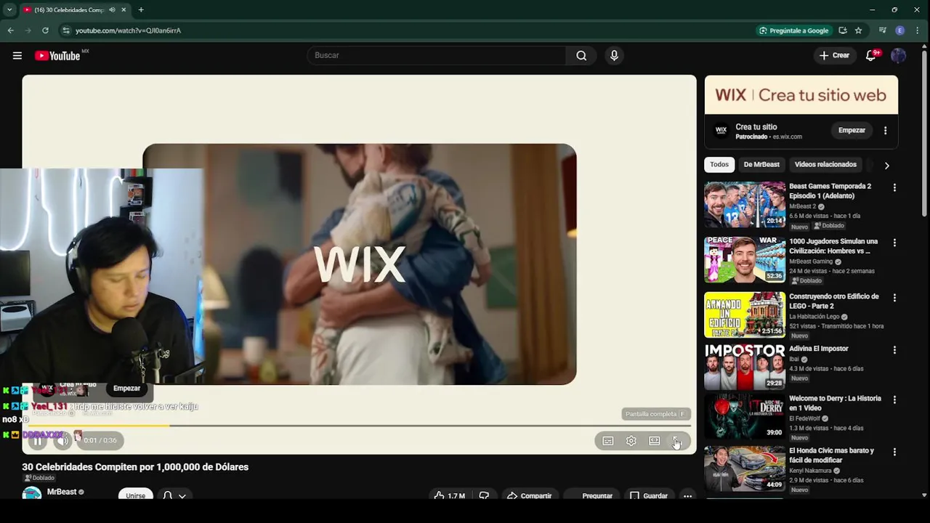Open Chrome three-dot menu
930x523 pixels.
click(918, 31)
